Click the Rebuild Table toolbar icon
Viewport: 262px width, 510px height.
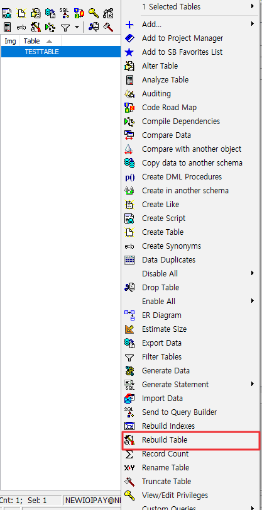pos(35,27)
